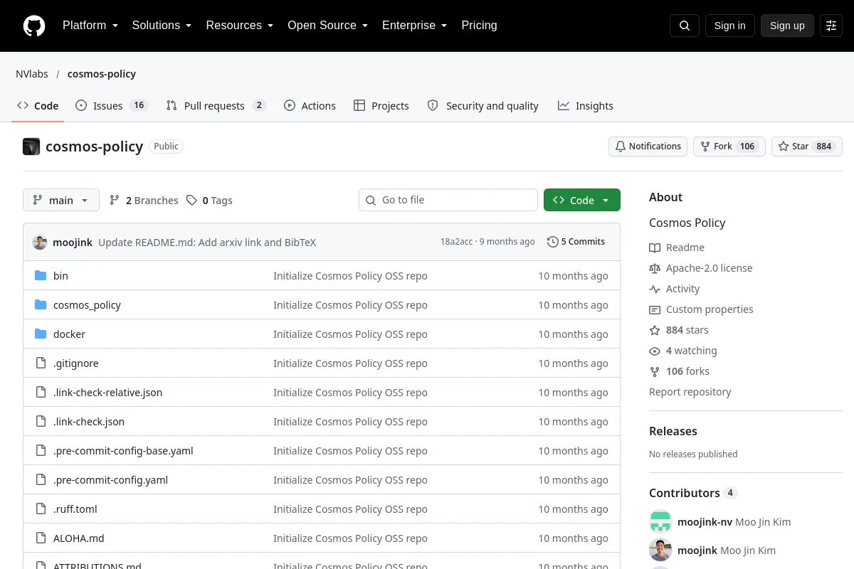Click the .ruff.toml file icon
Viewport: 854px width, 569px height.
pos(41,509)
